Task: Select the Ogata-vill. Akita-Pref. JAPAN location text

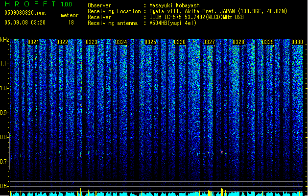Action: tap(218, 11)
